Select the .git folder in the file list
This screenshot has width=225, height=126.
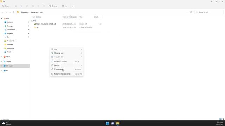pos(37,28)
